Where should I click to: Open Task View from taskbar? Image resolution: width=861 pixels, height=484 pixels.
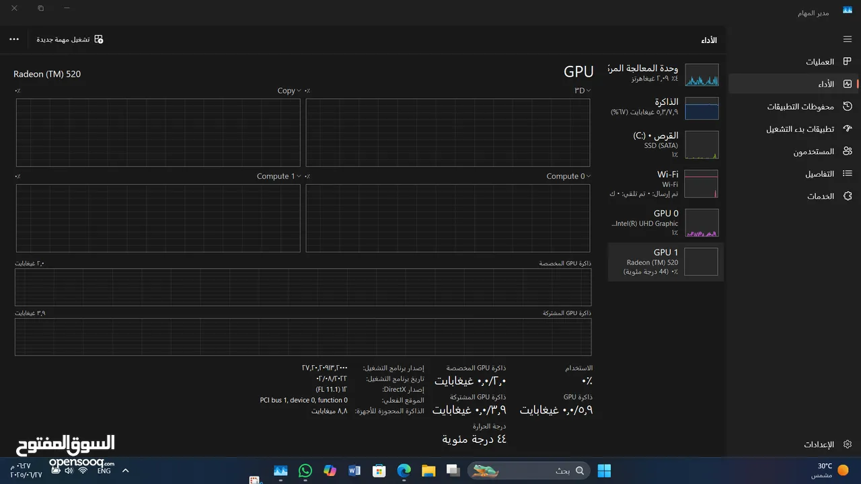453,471
